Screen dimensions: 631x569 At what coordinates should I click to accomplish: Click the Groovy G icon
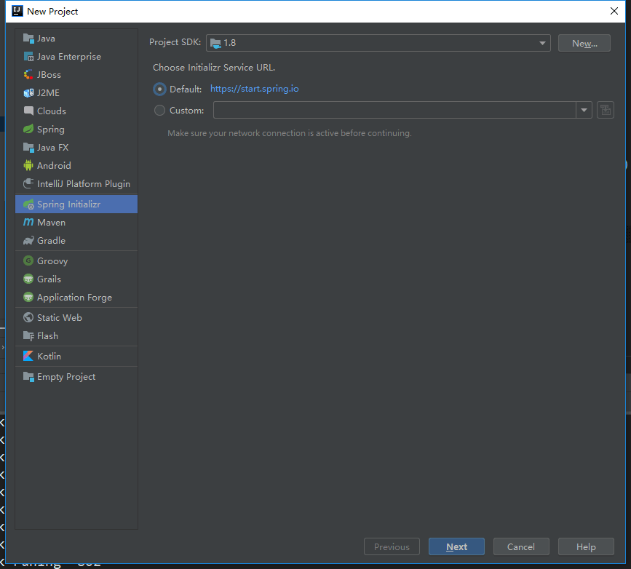[28, 260]
